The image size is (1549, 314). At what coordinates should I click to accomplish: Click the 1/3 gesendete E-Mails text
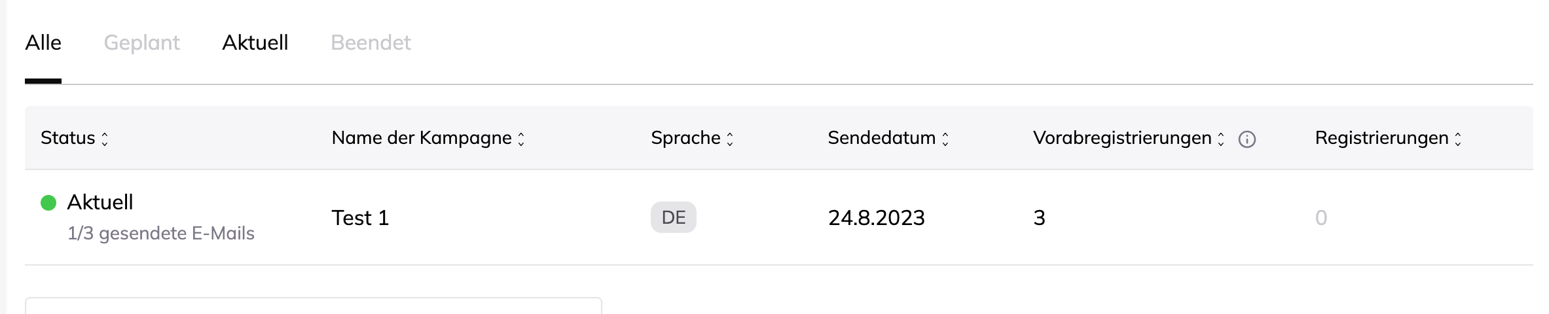tap(161, 234)
